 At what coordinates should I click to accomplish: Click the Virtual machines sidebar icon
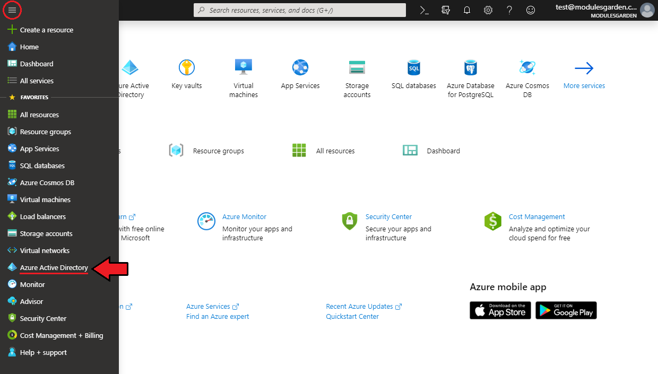(12, 199)
